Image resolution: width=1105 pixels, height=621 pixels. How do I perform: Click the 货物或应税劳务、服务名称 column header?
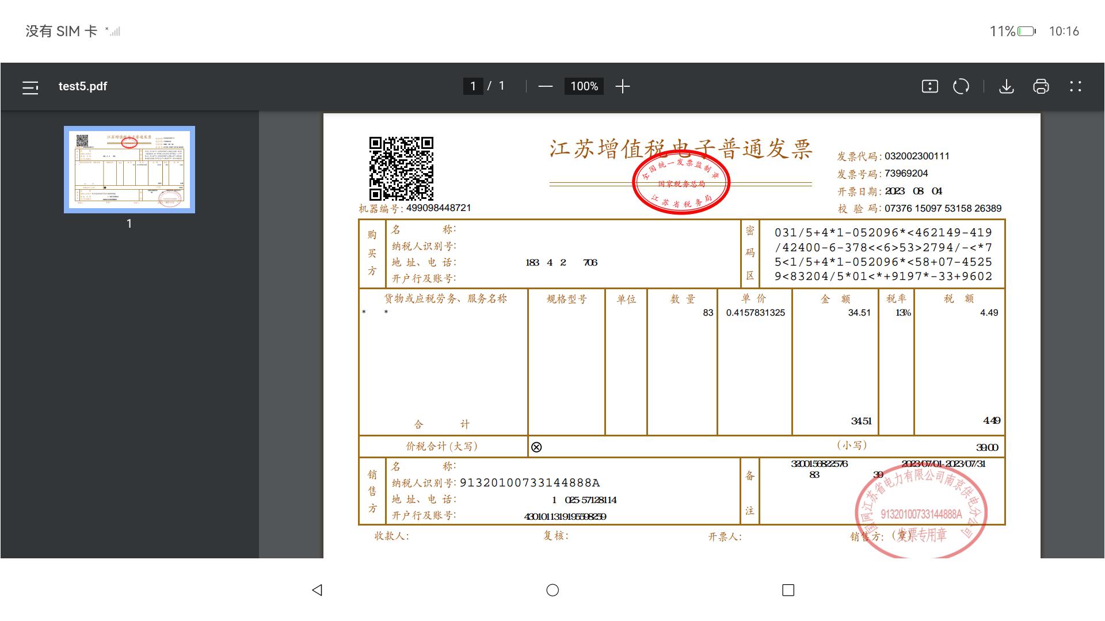[x=445, y=298]
